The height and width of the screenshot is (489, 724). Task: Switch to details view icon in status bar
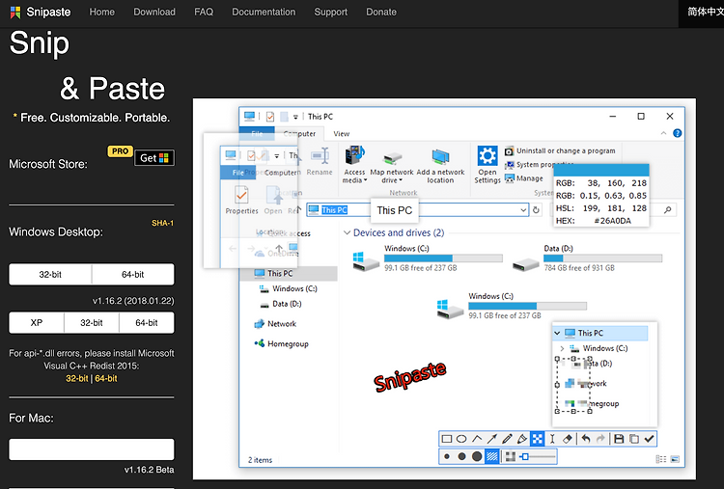tap(660, 459)
